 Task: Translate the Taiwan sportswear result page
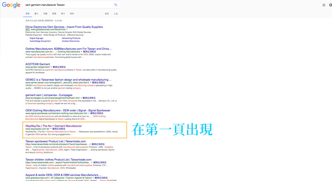[98, 145]
